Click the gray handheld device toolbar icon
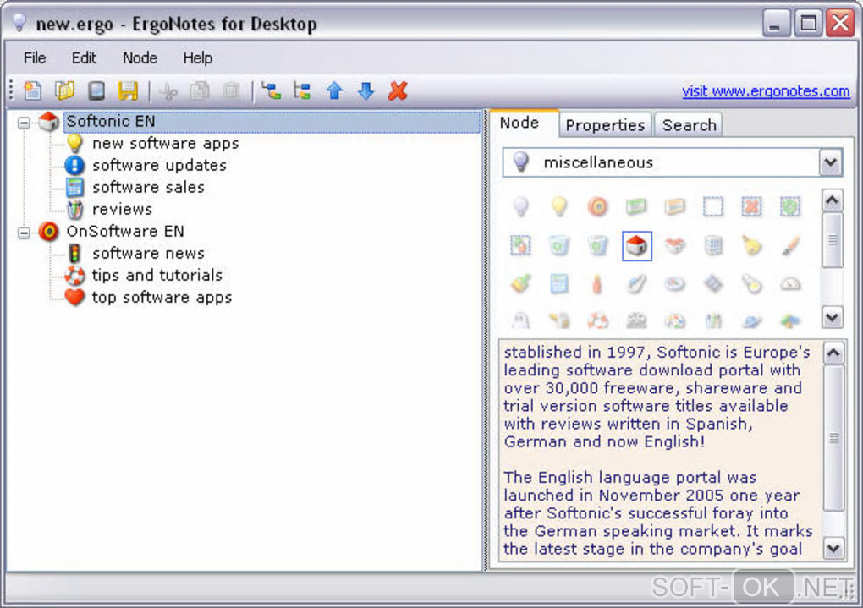The width and height of the screenshot is (863, 608). [96, 90]
